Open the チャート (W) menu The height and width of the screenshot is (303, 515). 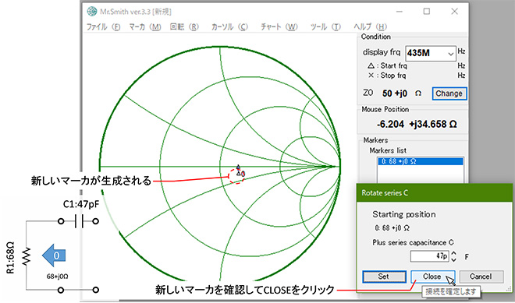coord(279,27)
